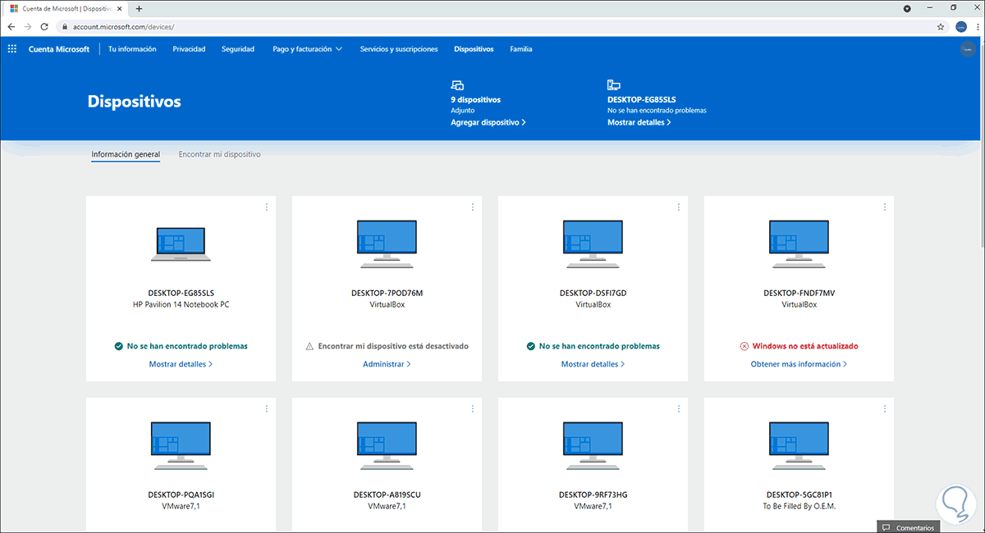The width and height of the screenshot is (985, 533).
Task: Click PC icon above DESKTOP-EG85SLS in banner
Action: 613,84
